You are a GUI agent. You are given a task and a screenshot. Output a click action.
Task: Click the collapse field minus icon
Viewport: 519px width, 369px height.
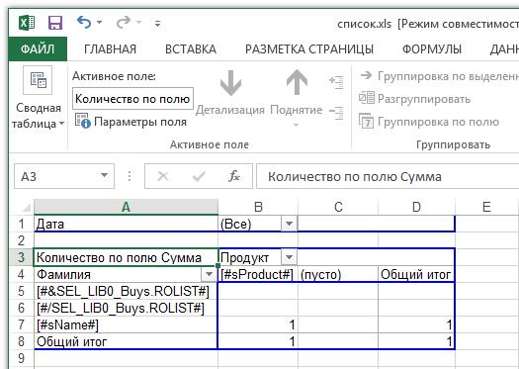336,113
